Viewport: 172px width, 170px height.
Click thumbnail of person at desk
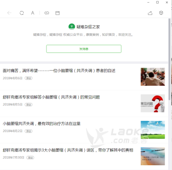(x=153, y=77)
